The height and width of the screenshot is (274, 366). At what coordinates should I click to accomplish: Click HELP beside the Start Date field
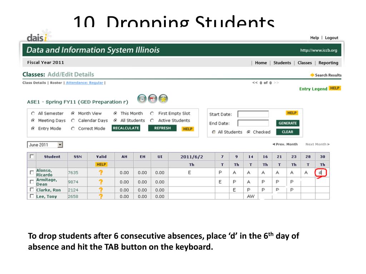coord(292,113)
